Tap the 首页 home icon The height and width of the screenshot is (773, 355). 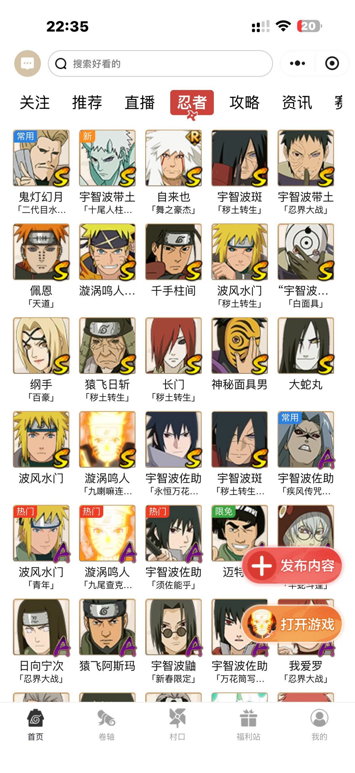[35, 718]
